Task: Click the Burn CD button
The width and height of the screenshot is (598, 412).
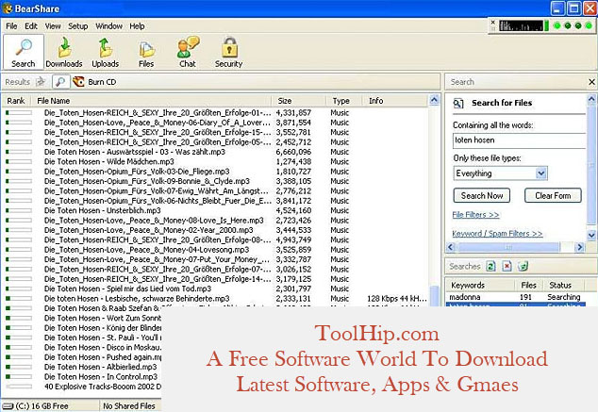Action: pyautogui.click(x=94, y=82)
